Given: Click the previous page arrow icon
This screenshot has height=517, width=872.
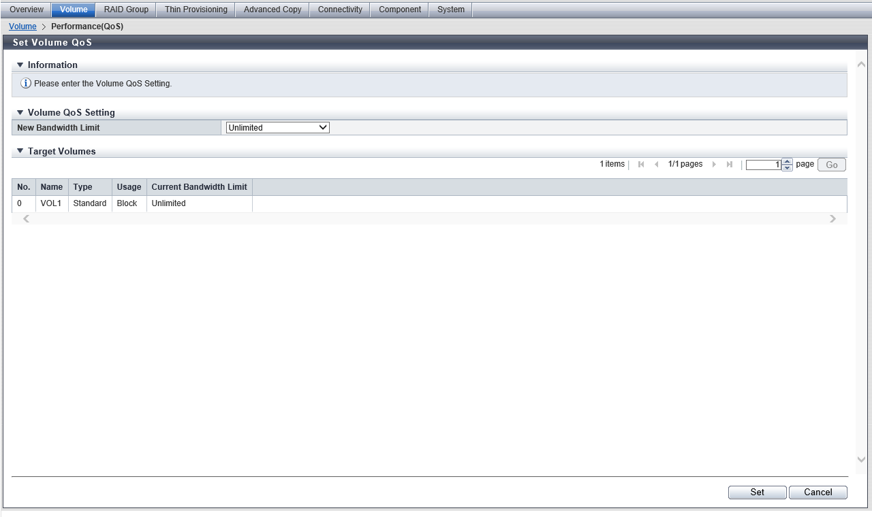Looking at the screenshot, I should coord(656,165).
